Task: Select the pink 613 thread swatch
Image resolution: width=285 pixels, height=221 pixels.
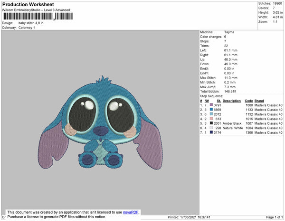Action: [x=211, y=119]
